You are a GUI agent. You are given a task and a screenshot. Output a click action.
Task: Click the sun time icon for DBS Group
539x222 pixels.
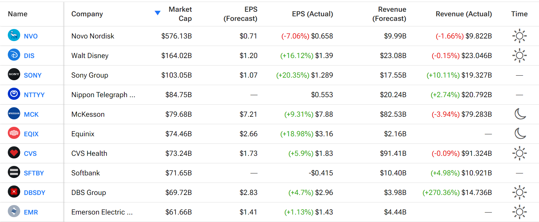tap(519, 192)
